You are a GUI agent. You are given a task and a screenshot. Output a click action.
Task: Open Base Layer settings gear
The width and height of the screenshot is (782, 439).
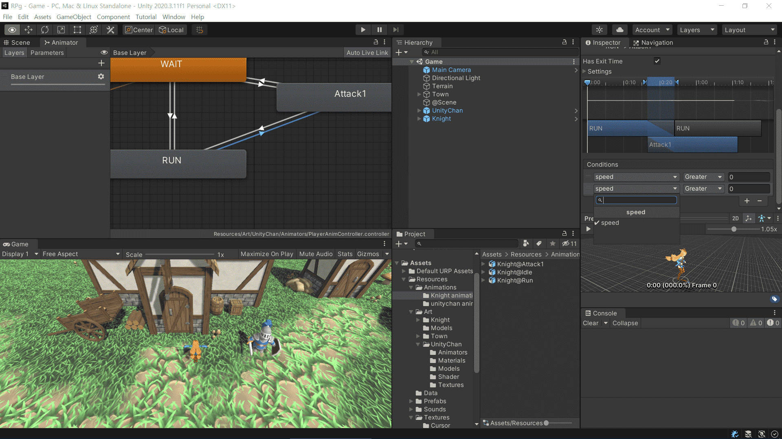pos(101,76)
